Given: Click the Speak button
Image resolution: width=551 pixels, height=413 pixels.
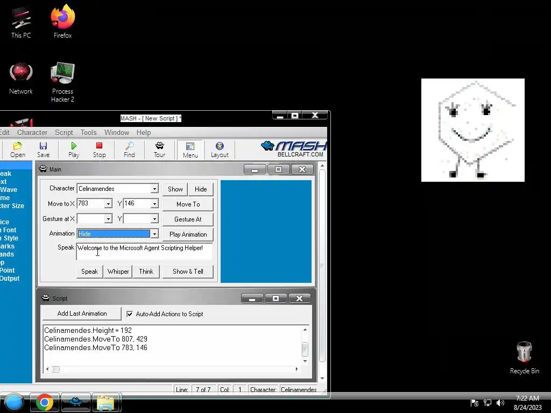Looking at the screenshot, I should pos(90,272).
